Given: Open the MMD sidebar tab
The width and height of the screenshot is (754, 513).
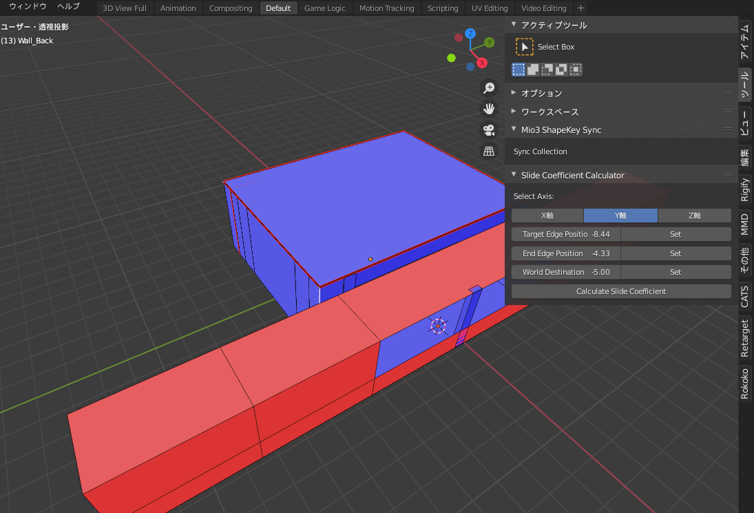Looking at the screenshot, I should click(x=745, y=224).
